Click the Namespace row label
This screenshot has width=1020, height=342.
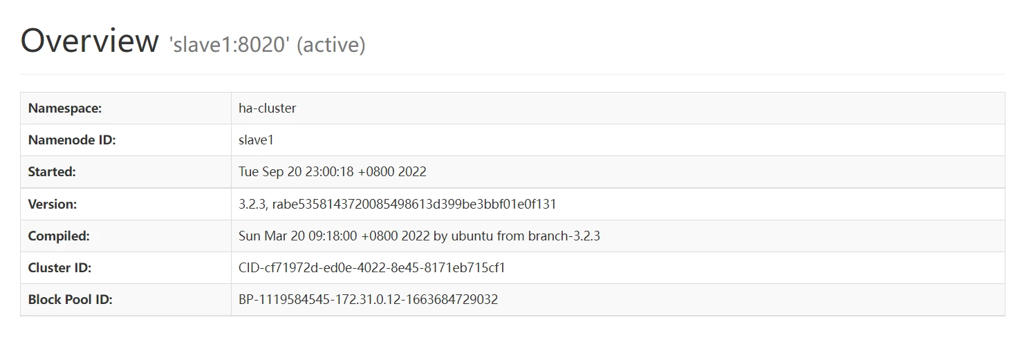point(65,108)
